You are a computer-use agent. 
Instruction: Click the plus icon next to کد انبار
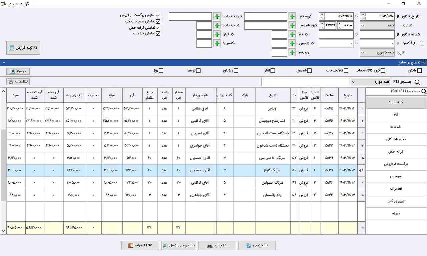[217, 34]
